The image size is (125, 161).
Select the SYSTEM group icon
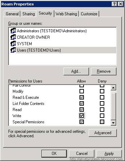pos(13,43)
